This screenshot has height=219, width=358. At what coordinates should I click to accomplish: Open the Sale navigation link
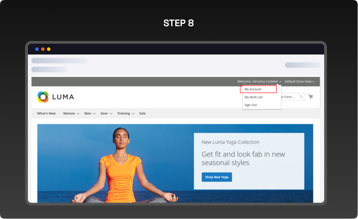coord(142,113)
